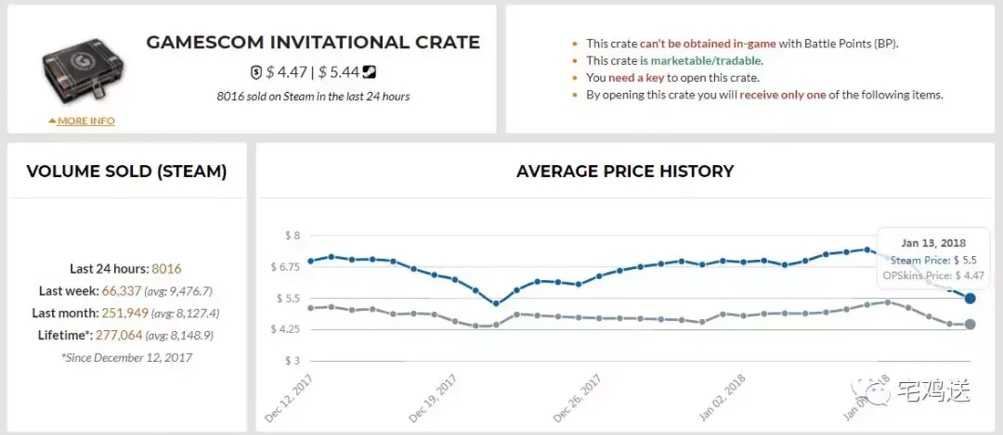The width and height of the screenshot is (1003, 435).
Task: Select the highlighted Steam price point for Jan 13
Action: [x=970, y=298]
